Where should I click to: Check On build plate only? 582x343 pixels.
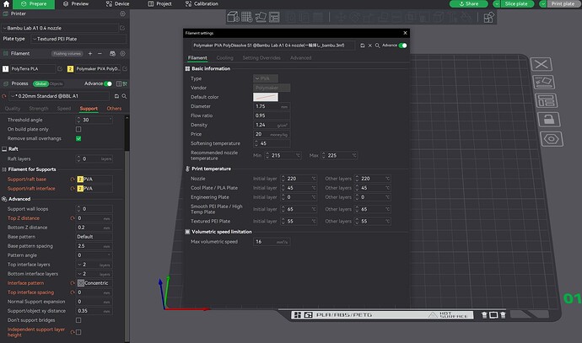tap(78, 130)
